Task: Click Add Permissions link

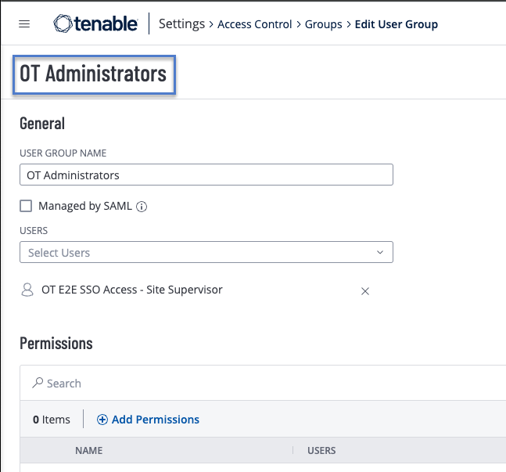Action: click(155, 420)
